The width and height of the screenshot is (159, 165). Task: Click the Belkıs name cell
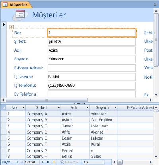click(x=75, y=156)
